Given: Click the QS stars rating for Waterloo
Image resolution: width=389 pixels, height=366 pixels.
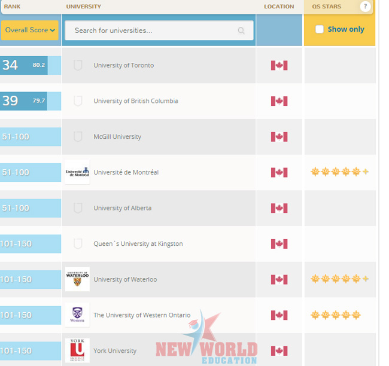Looking at the screenshot, I should (x=339, y=279).
